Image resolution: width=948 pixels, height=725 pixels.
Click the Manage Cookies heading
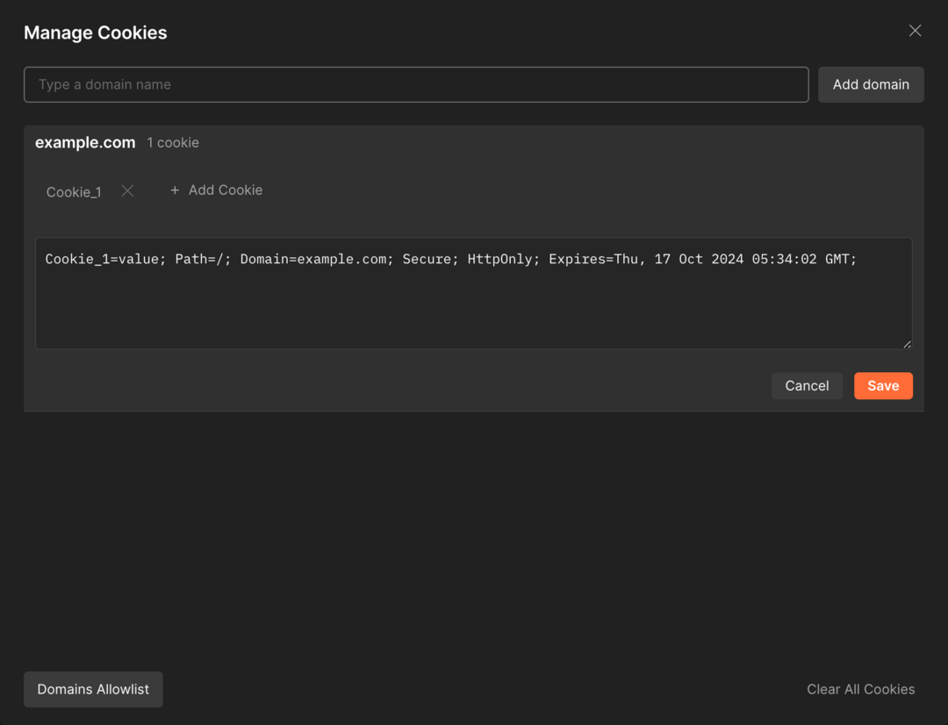(96, 32)
